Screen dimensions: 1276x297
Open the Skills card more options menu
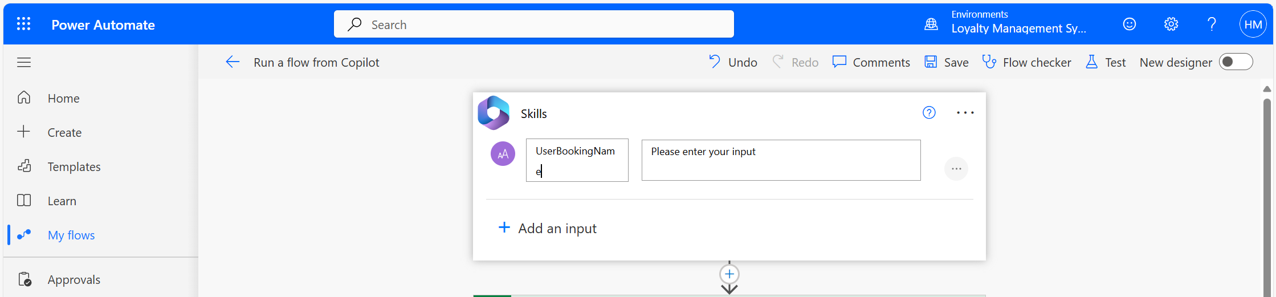pos(965,113)
